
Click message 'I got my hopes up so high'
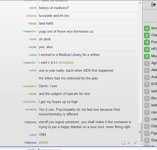coord(58,102)
